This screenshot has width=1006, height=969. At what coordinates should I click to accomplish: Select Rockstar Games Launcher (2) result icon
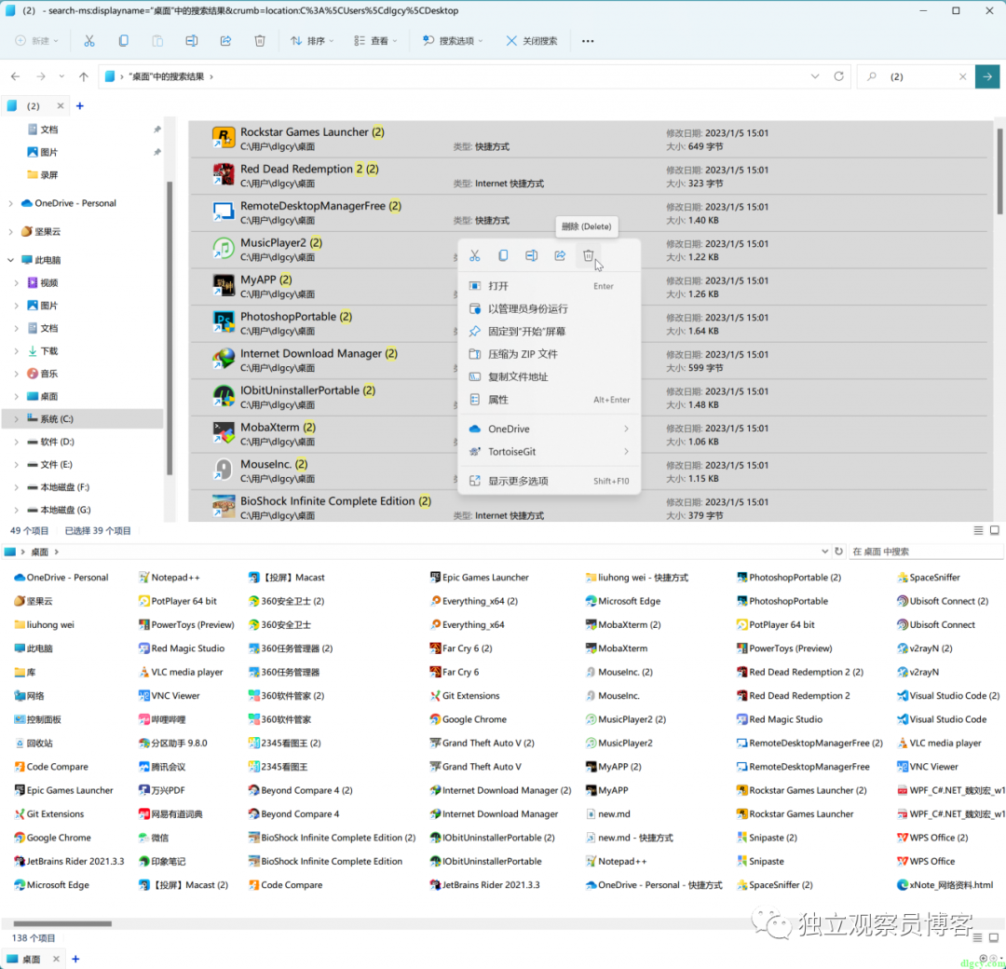224,137
